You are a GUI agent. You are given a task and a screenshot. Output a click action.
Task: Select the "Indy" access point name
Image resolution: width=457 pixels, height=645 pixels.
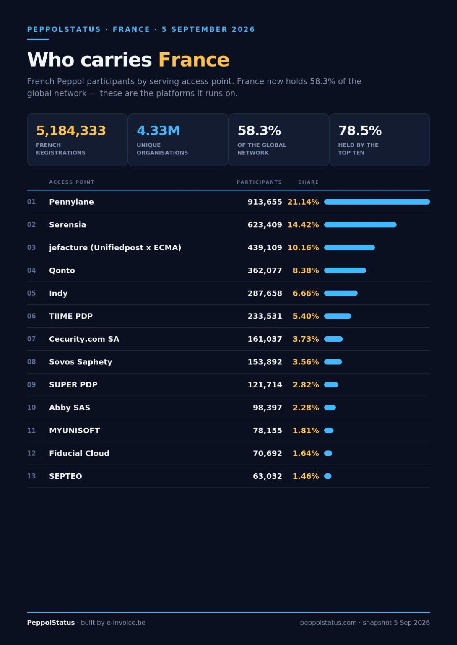[58, 293]
